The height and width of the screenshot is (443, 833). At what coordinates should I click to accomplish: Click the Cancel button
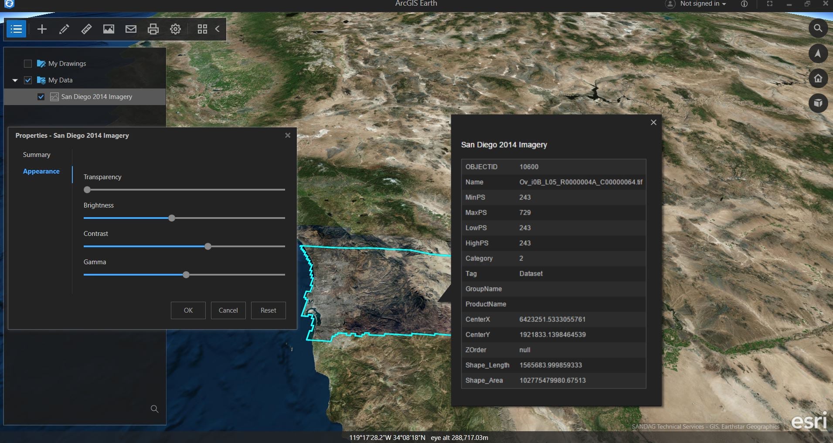coord(228,310)
